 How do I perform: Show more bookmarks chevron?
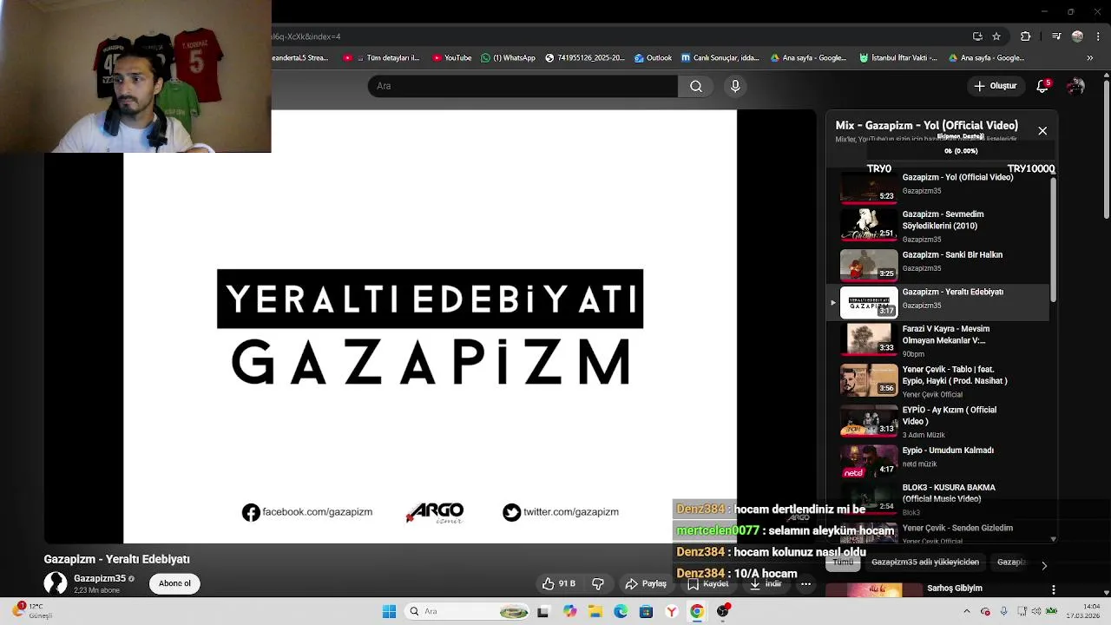pos(1091,58)
